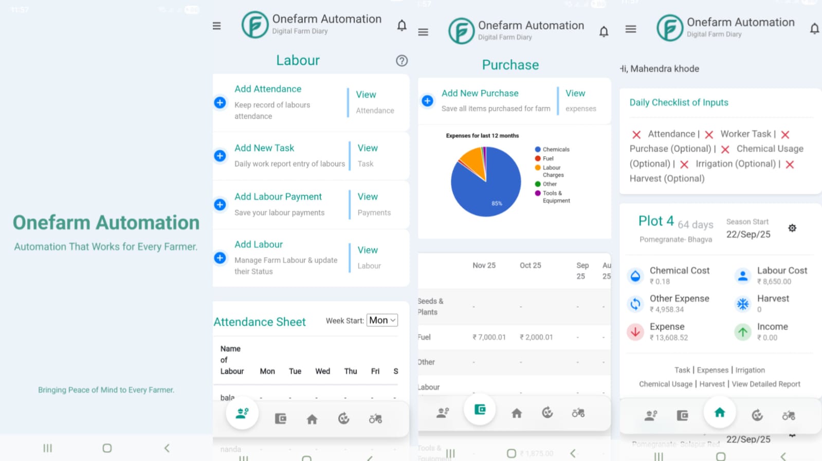Screen dimensions: 822x461
Task: Open View Payments link
Action: (x=374, y=204)
